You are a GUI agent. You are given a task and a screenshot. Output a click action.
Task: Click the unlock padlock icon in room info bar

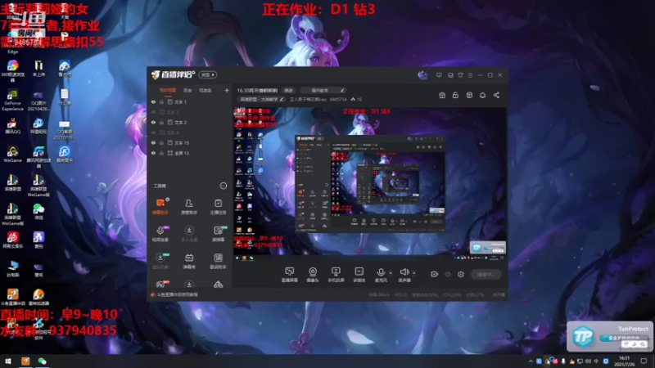coord(455,95)
